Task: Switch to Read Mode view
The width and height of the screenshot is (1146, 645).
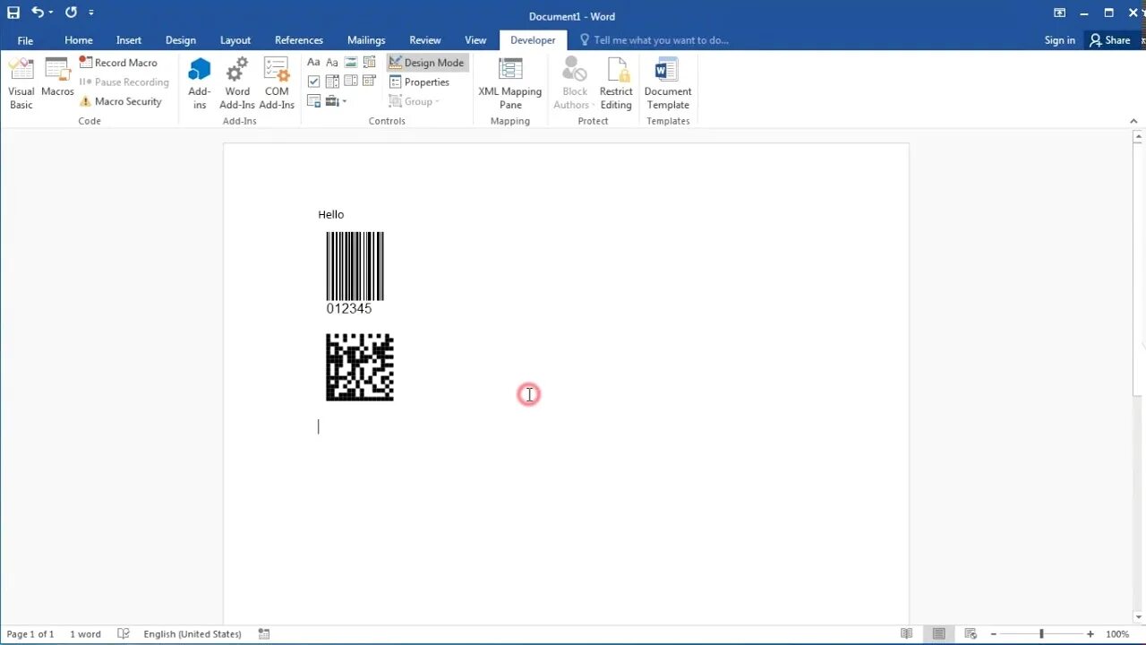Action: point(907,634)
